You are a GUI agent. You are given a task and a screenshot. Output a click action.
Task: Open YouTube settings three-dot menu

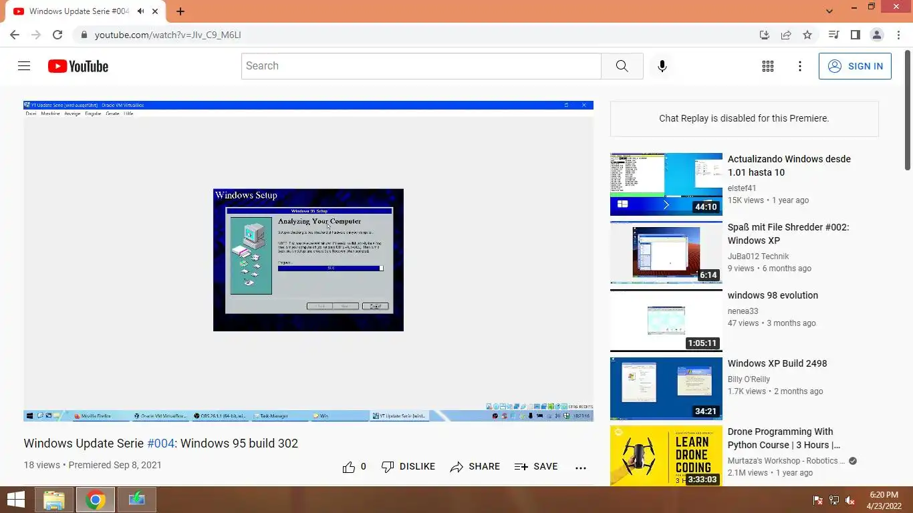[x=800, y=66]
